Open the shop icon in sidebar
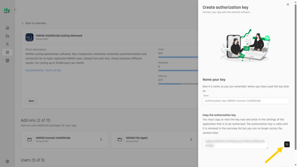This screenshot has height=167, width=297. [x=7, y=61]
